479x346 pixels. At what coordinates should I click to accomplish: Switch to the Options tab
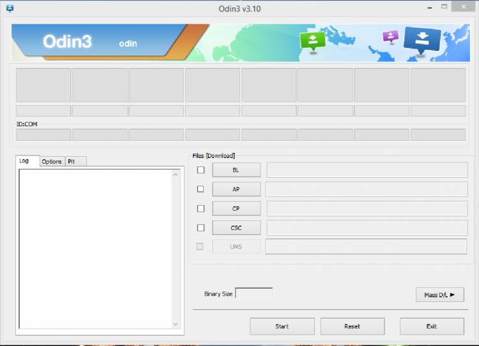[52, 162]
